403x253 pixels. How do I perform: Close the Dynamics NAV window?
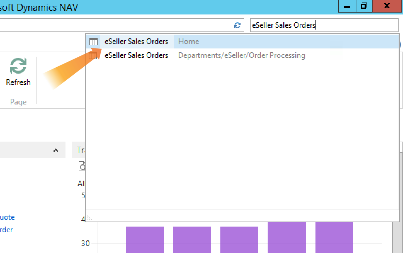pyautogui.click(x=387, y=6)
